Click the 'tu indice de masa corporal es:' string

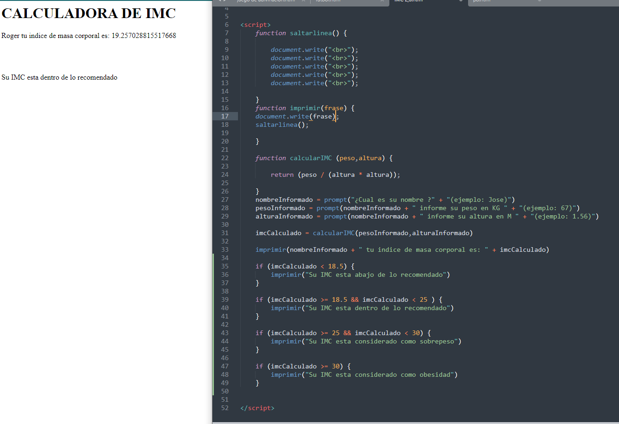coord(424,249)
